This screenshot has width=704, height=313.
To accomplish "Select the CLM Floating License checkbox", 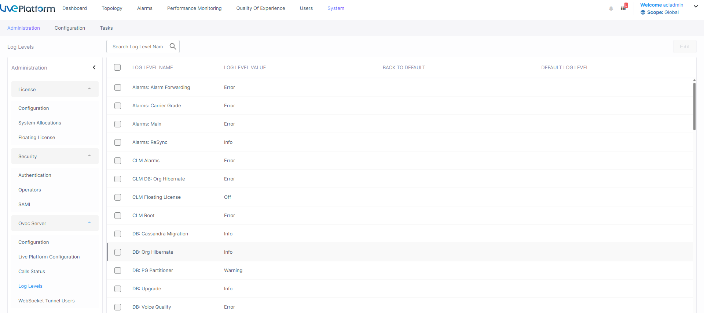I will [118, 197].
